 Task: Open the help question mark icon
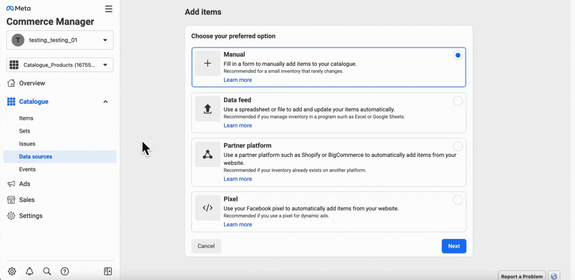click(65, 271)
